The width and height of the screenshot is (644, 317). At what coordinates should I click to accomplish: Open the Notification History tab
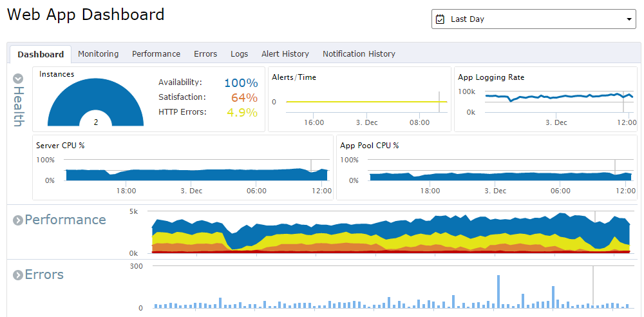(359, 54)
